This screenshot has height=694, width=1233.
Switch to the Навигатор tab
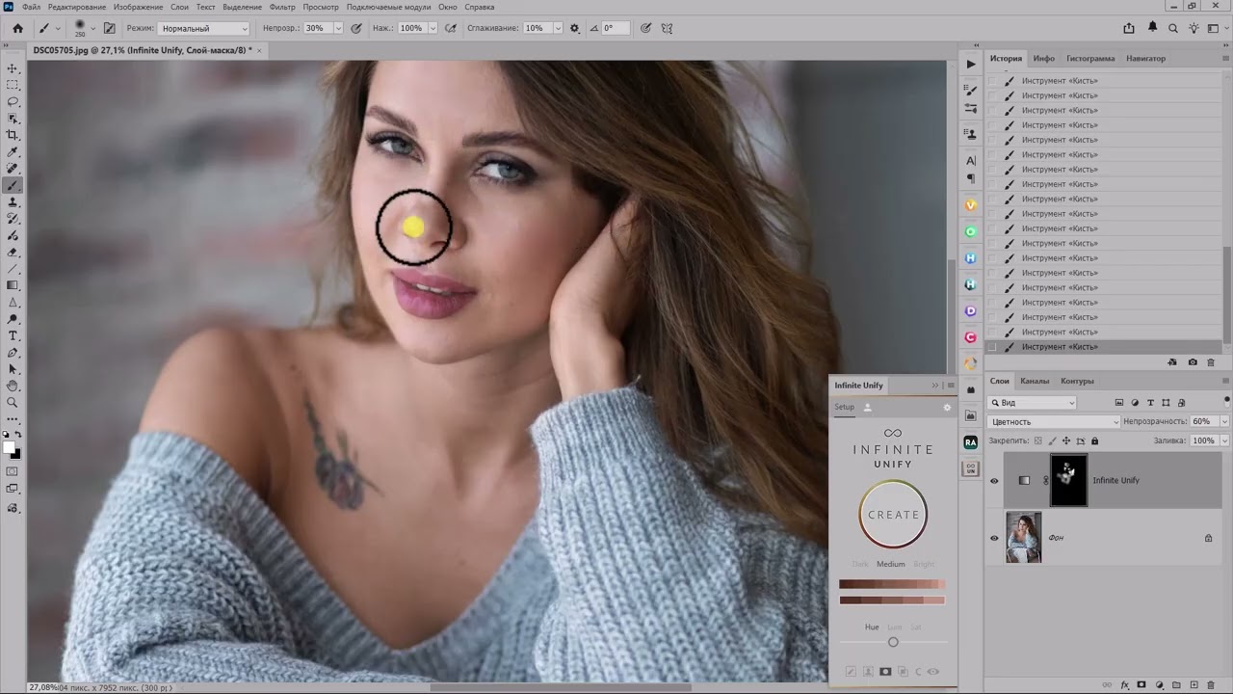click(x=1145, y=58)
